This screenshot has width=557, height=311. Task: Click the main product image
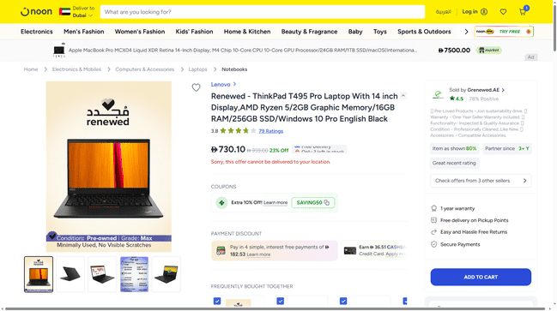coord(109,167)
